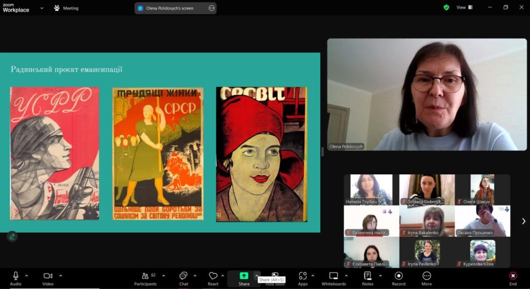Image resolution: width=530 pixels, height=289 pixels.
Task: Select Олеся Шакун video tile
Action: pyautogui.click(x=482, y=189)
